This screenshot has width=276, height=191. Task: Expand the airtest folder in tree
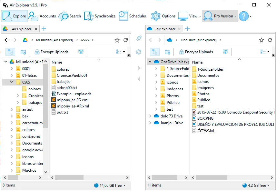coord(12,109)
